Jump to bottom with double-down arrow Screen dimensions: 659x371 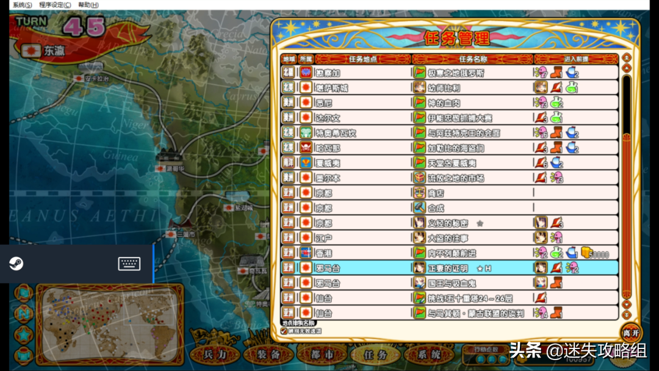click(x=627, y=314)
